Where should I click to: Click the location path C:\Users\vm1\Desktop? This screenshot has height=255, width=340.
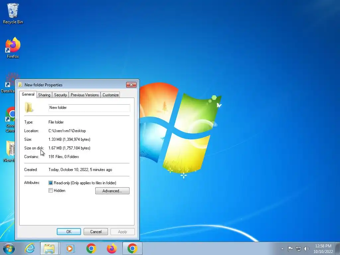pyautogui.click(x=67, y=131)
